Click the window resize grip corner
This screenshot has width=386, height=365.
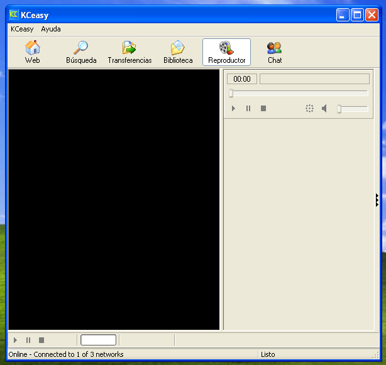click(x=376, y=355)
